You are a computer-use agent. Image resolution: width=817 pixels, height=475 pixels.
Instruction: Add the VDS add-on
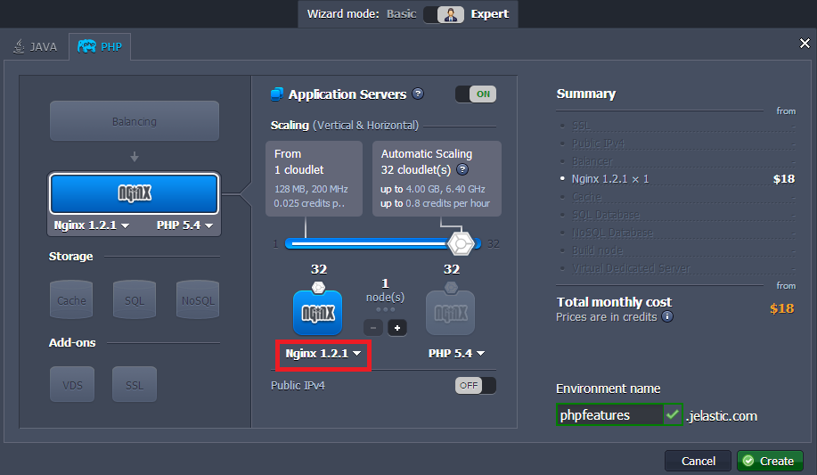click(71, 385)
